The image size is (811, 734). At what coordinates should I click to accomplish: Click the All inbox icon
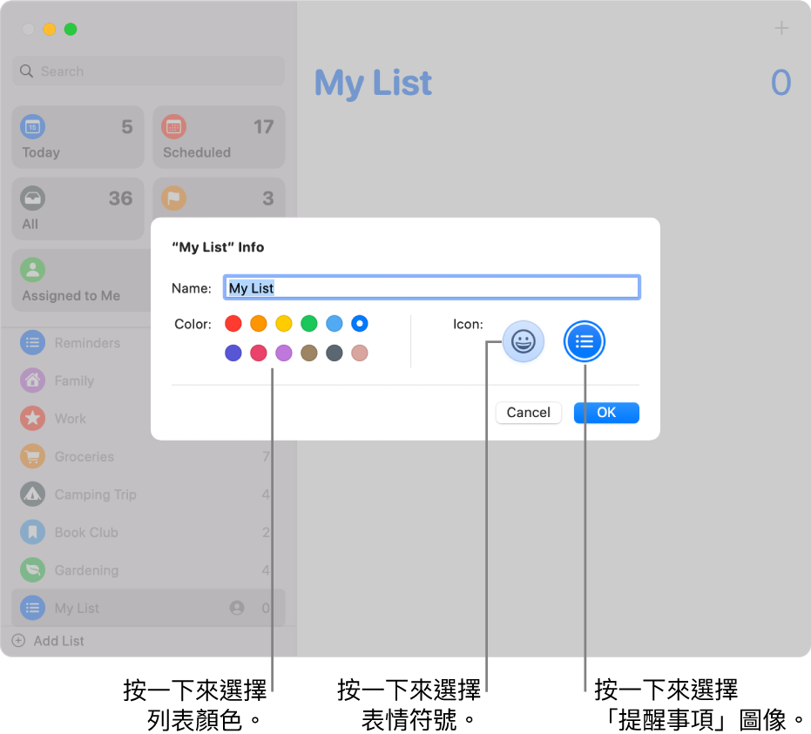pos(31,199)
